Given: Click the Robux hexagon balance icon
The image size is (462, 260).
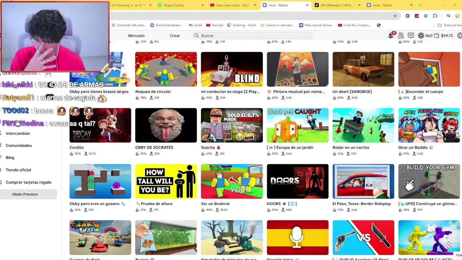Looking at the screenshot, I should [x=421, y=35].
